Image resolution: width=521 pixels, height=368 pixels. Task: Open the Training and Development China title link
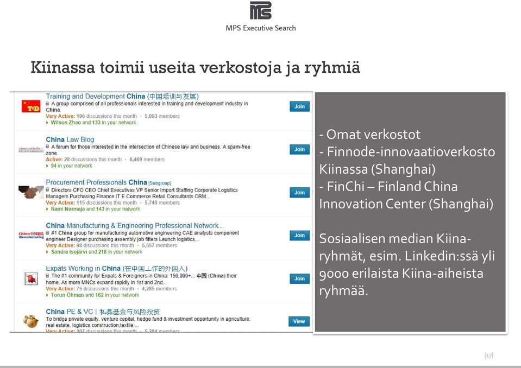(122, 96)
